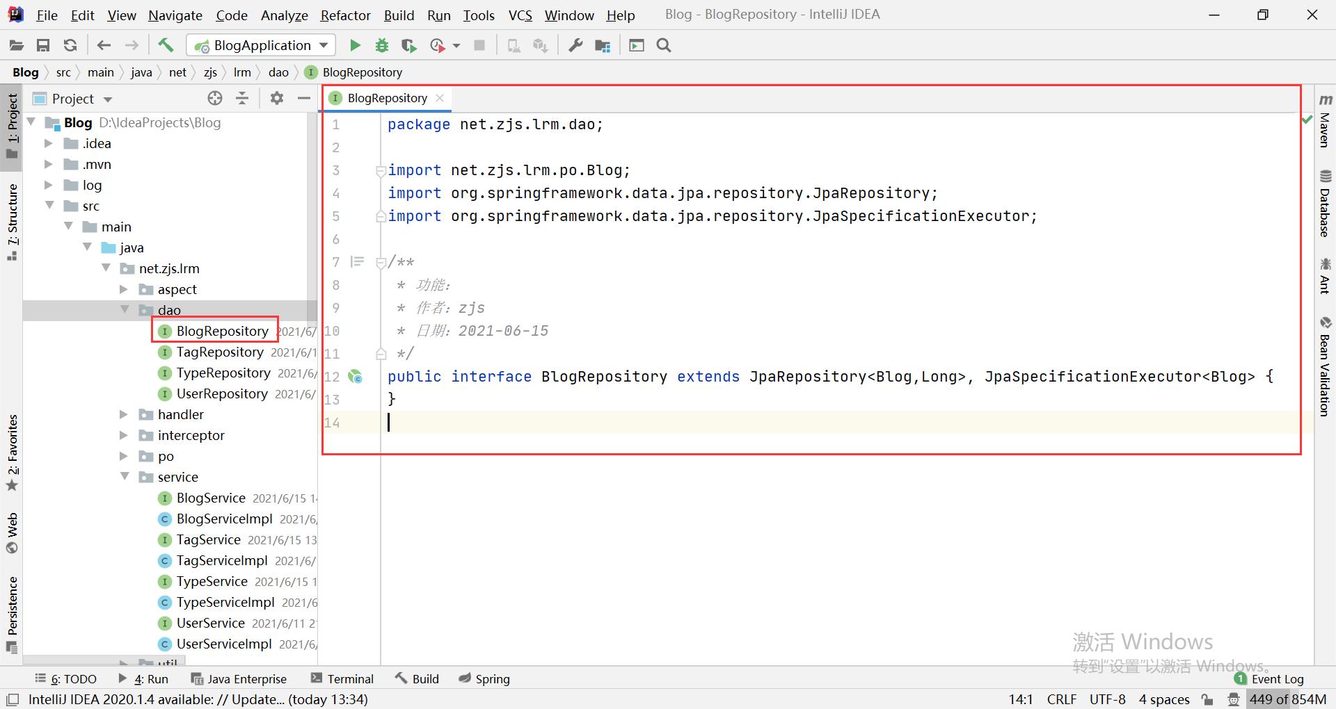The image size is (1336, 709).
Task: Expand the .idea folder
Action: (x=49, y=143)
